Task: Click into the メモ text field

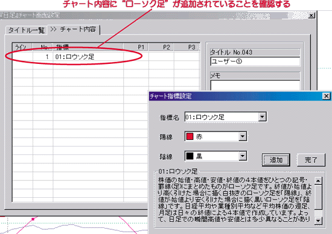Action: (255, 86)
